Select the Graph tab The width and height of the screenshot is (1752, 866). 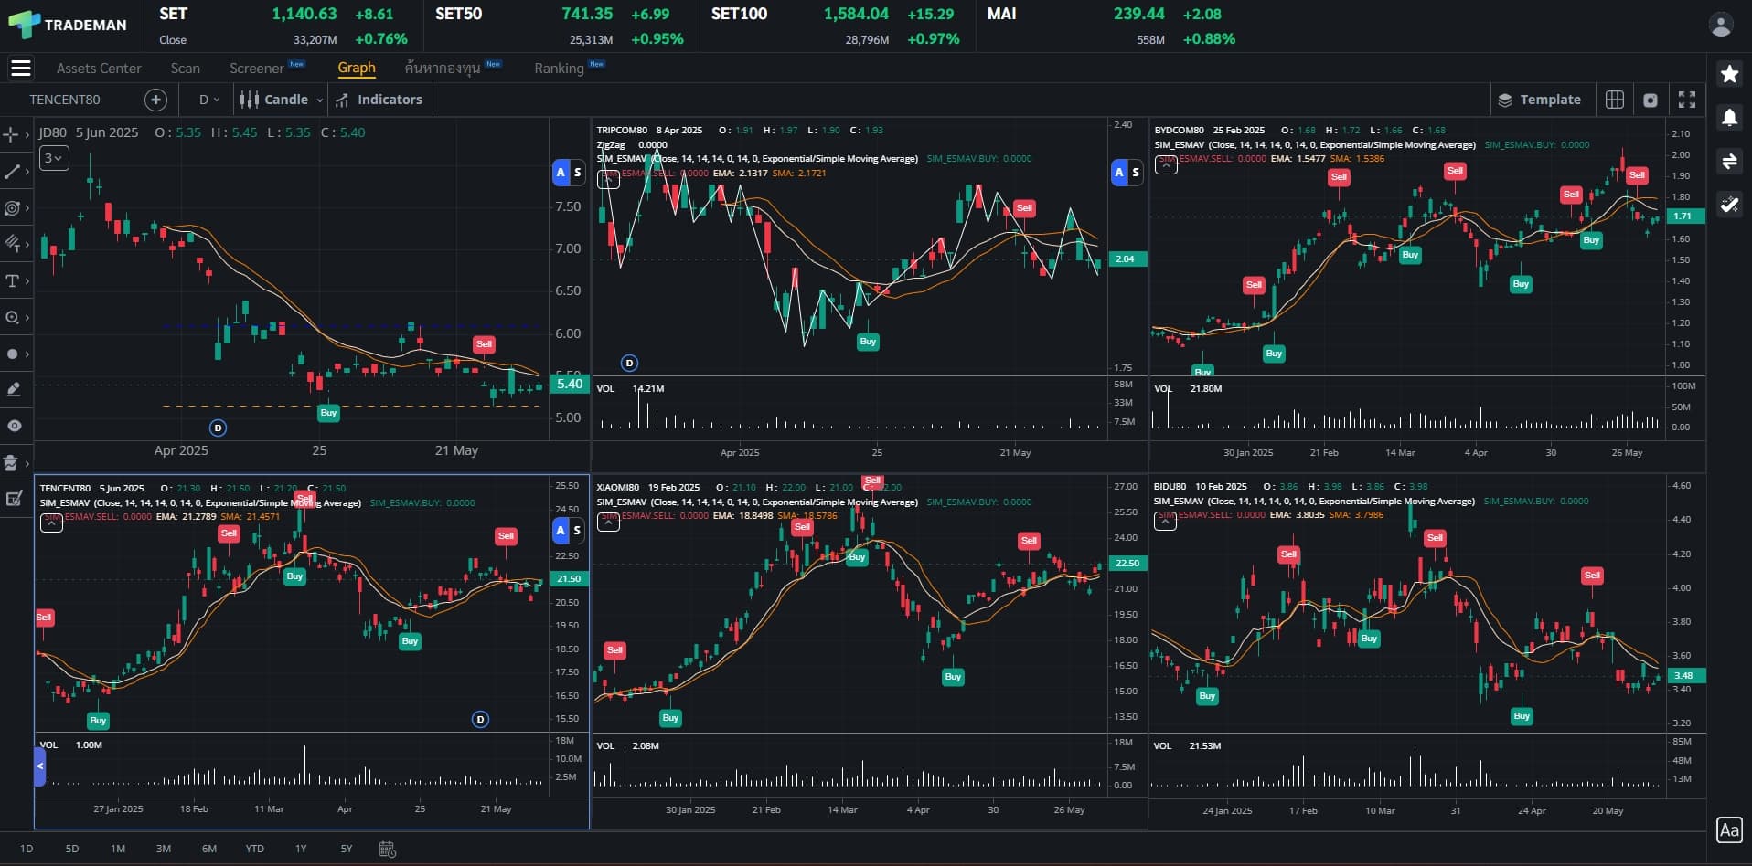[357, 68]
